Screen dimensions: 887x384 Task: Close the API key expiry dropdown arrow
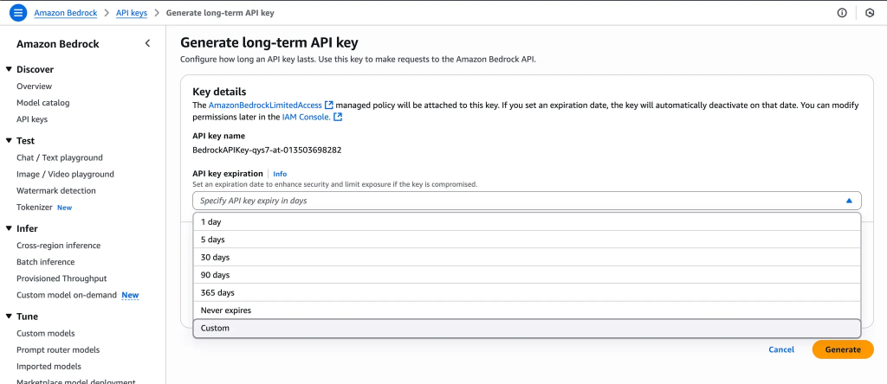tap(848, 201)
